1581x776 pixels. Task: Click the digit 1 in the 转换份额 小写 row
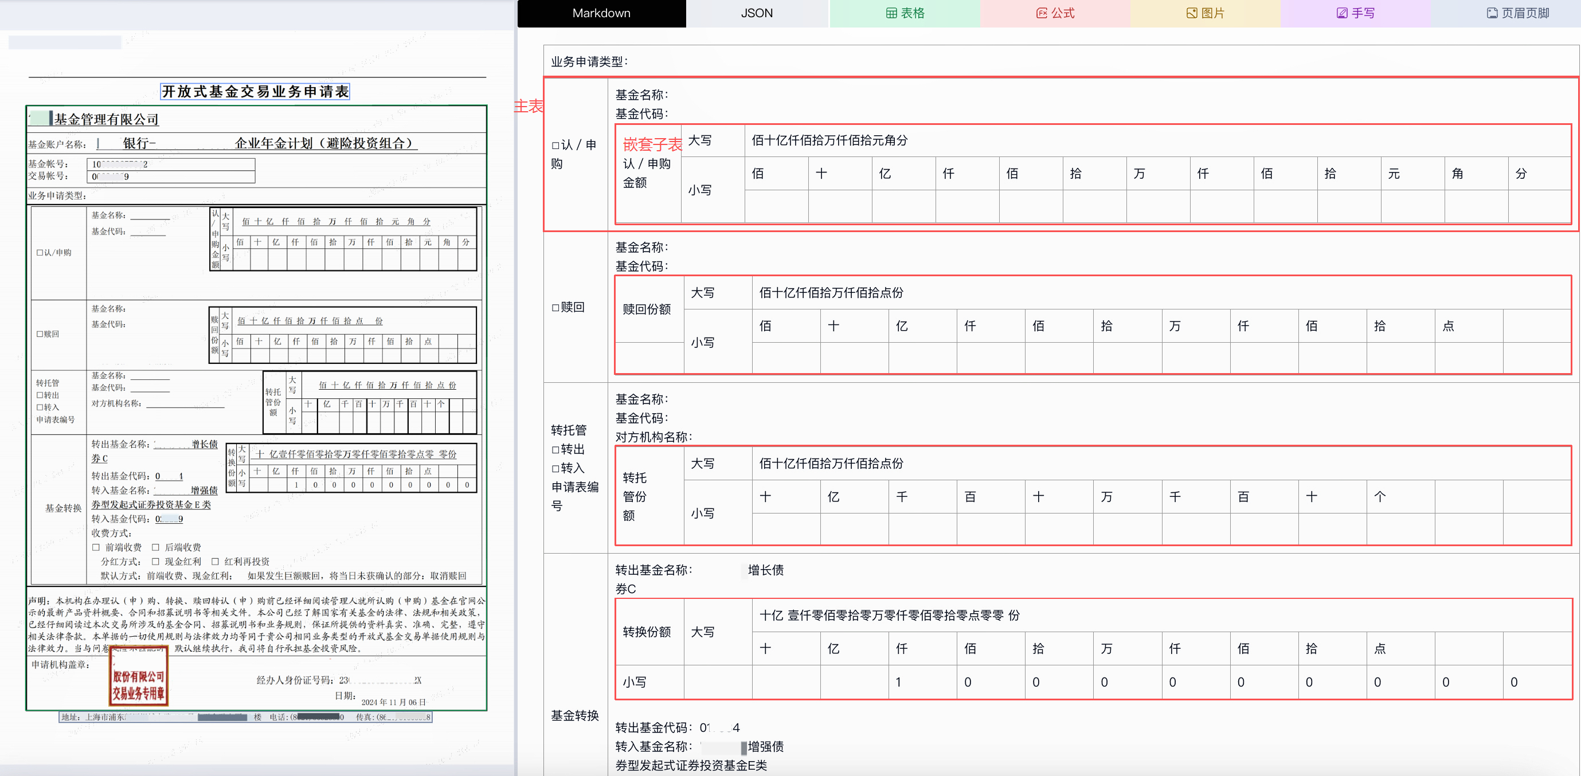tap(898, 682)
